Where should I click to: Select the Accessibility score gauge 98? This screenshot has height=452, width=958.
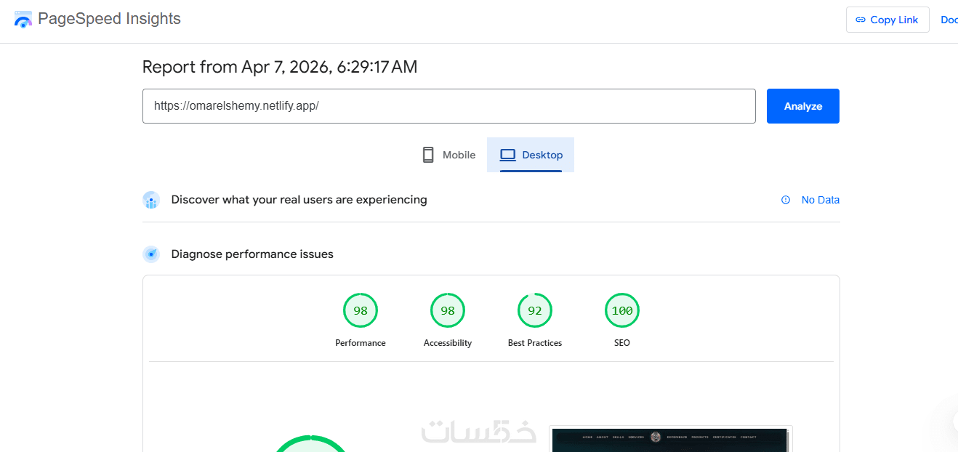[448, 311]
